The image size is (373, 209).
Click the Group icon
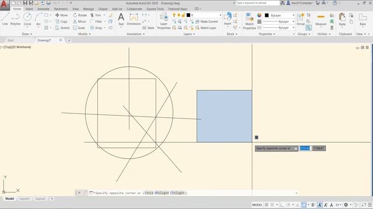click(x=301, y=19)
